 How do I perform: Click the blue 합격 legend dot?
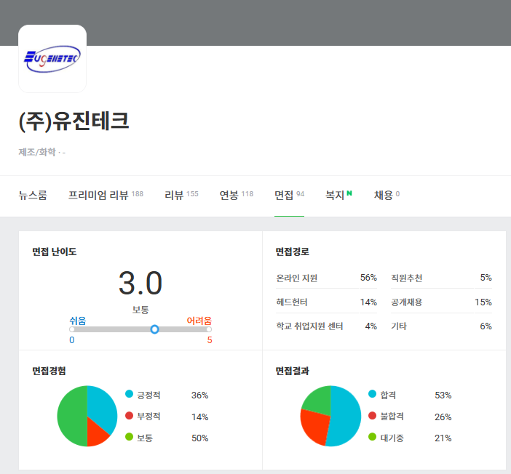pyautogui.click(x=372, y=394)
